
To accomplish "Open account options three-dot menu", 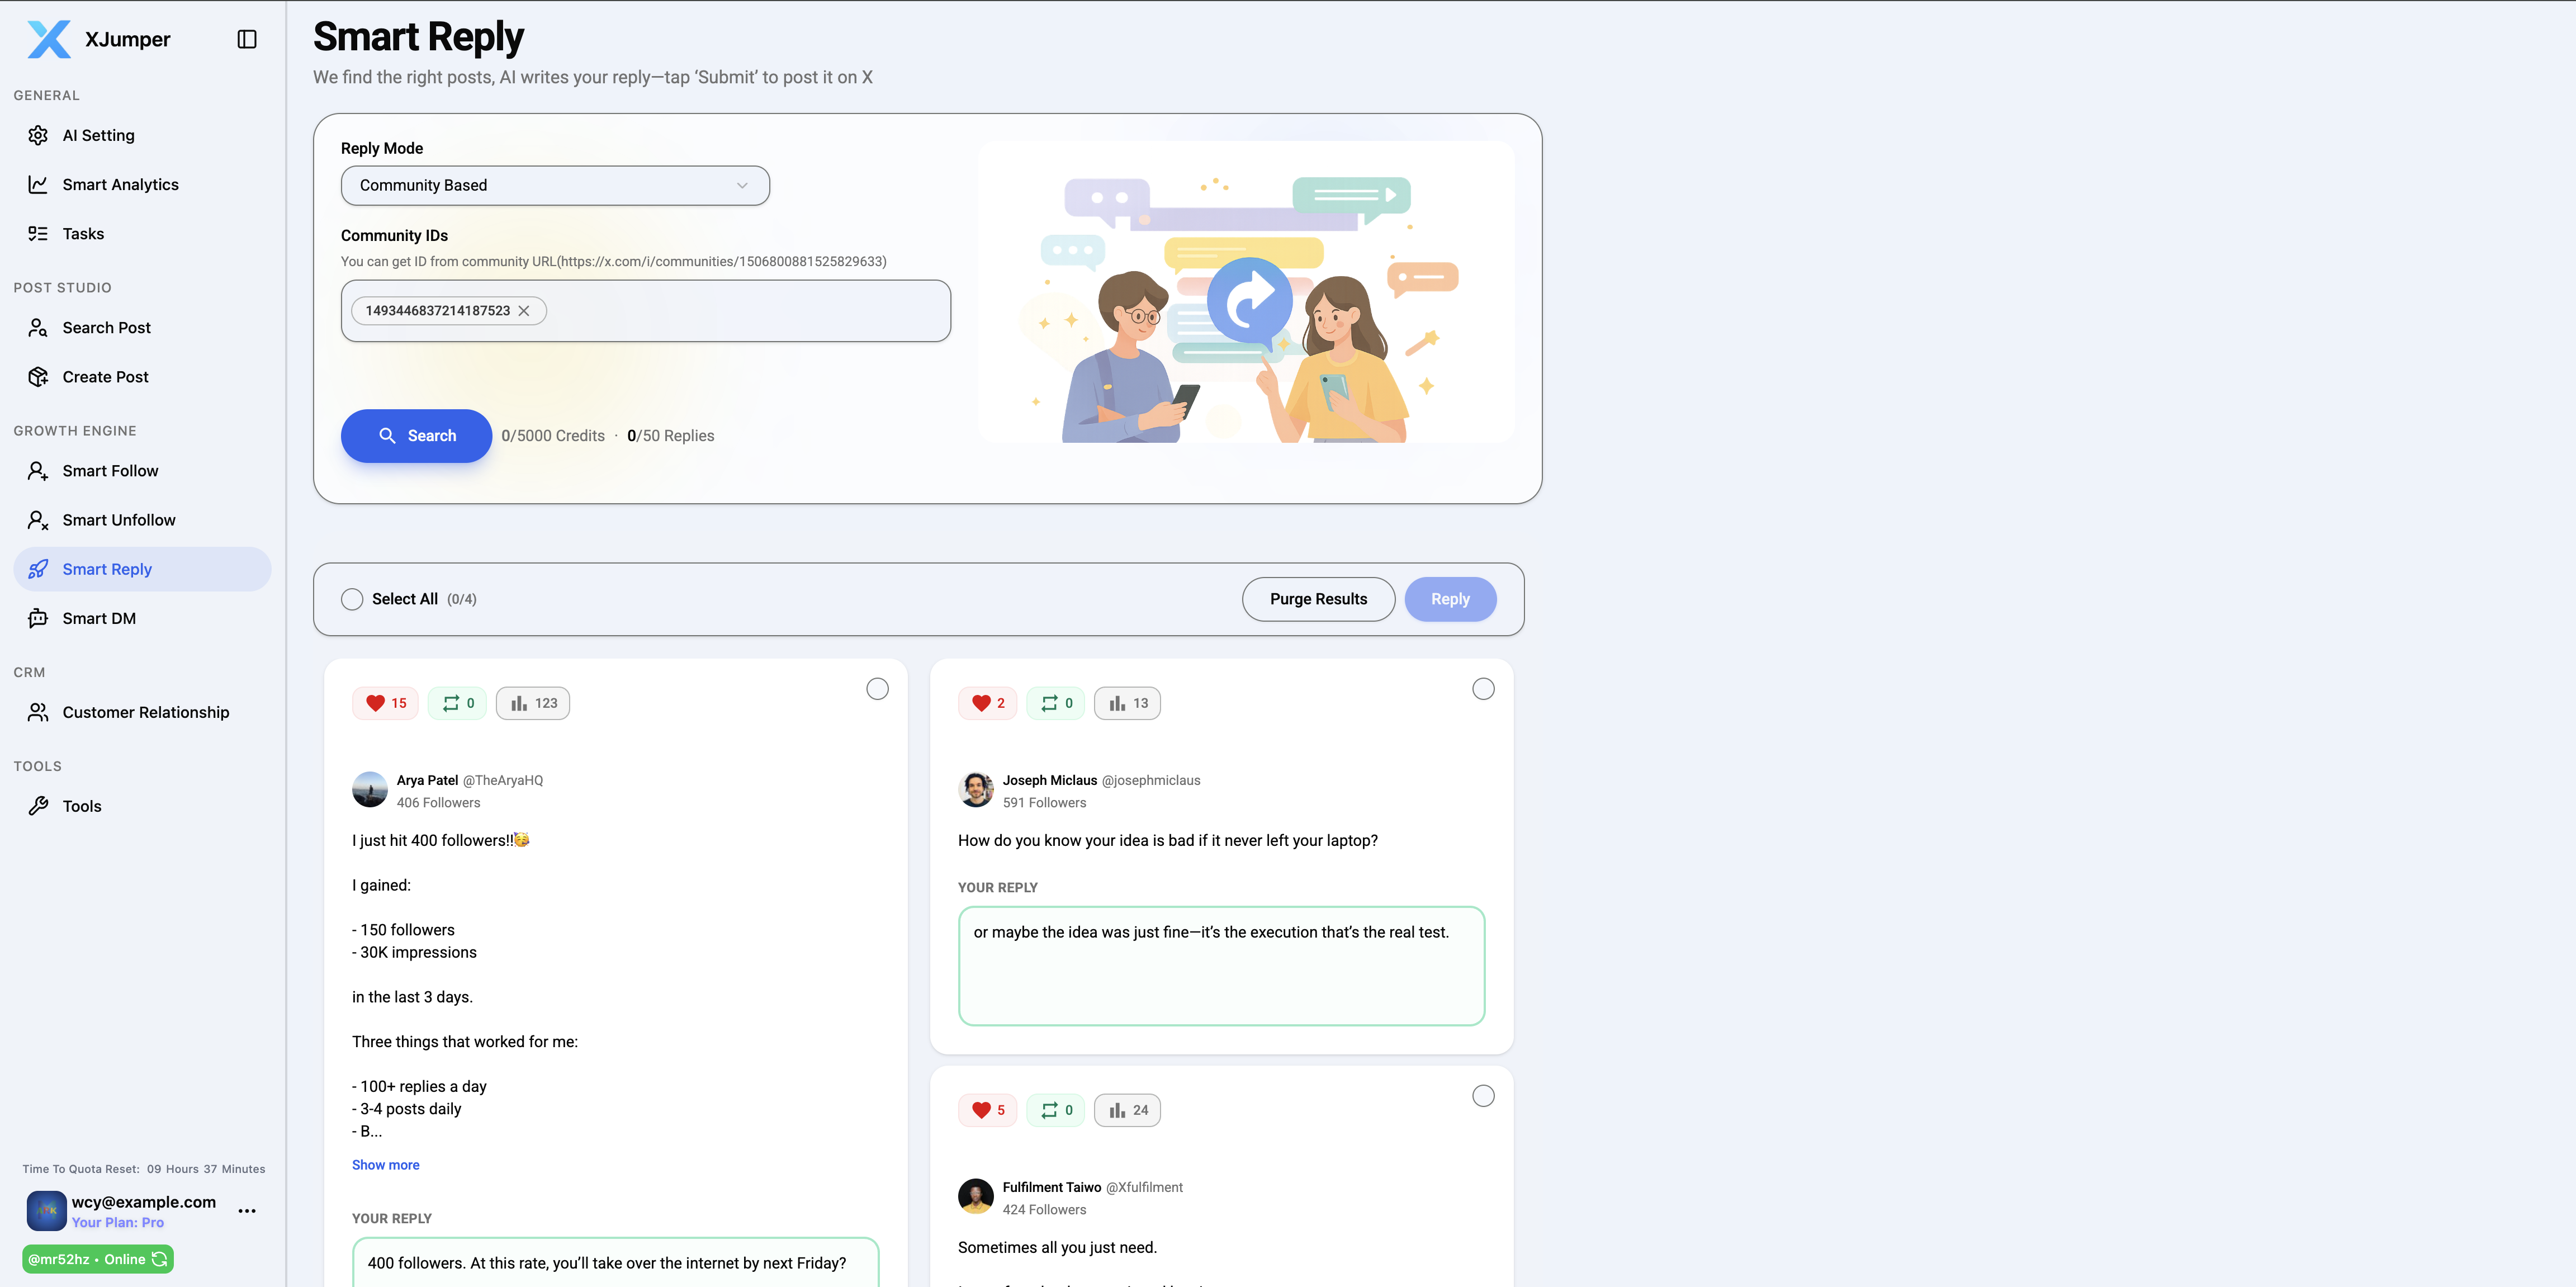I will pyautogui.click(x=247, y=1211).
